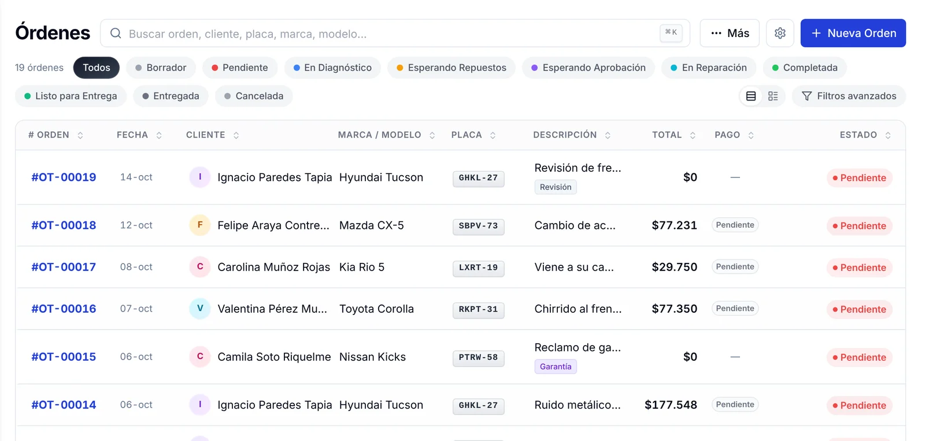Click avatar for Valentina Pérez
This screenshot has height=441, width=925.
pos(200,308)
